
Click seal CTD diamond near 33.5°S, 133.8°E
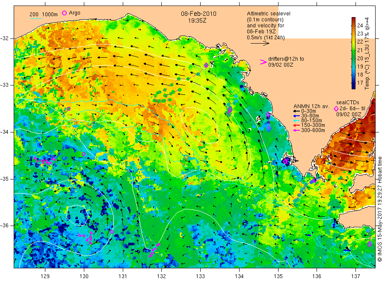[x=230, y=110]
